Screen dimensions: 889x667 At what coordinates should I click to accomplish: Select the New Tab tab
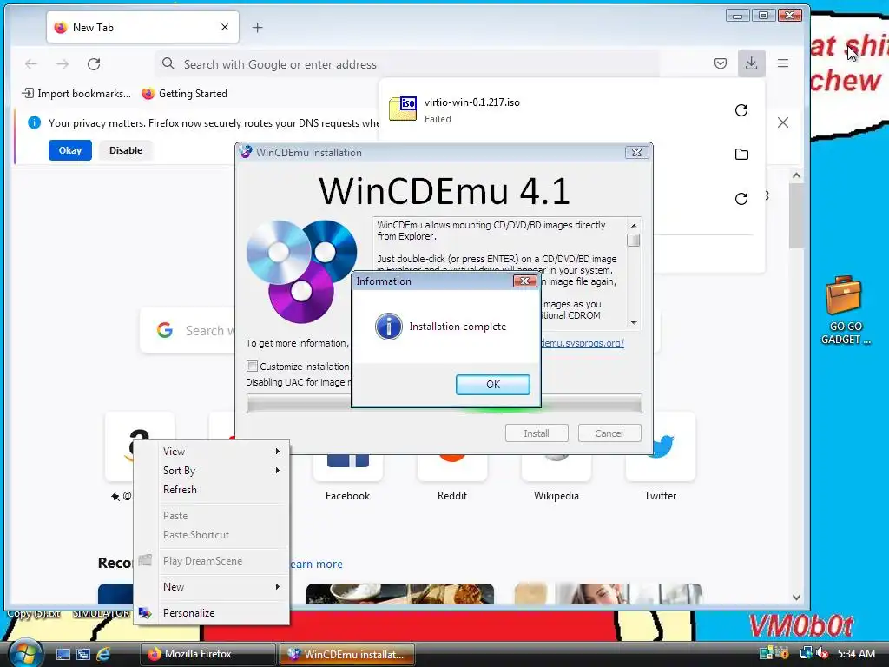click(143, 27)
